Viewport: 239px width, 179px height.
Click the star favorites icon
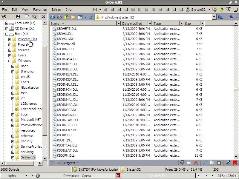[222, 10]
